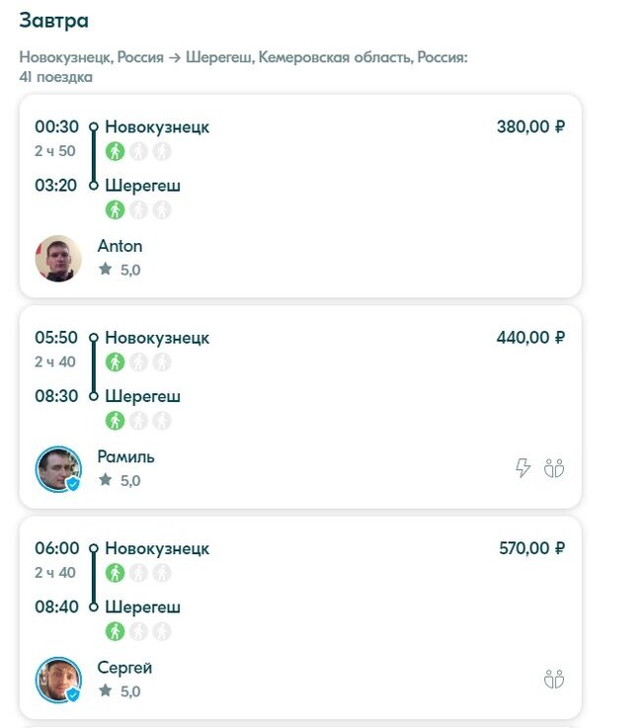Open driver Сергей's name link
The image size is (642, 728).
[124, 668]
